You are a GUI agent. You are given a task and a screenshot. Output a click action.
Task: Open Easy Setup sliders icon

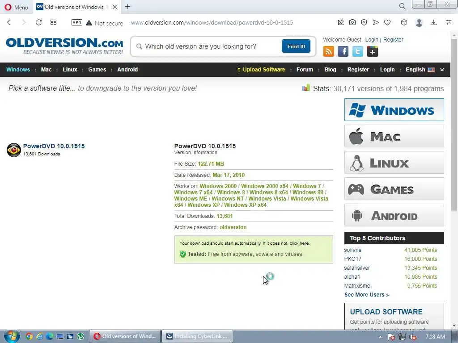point(449,22)
